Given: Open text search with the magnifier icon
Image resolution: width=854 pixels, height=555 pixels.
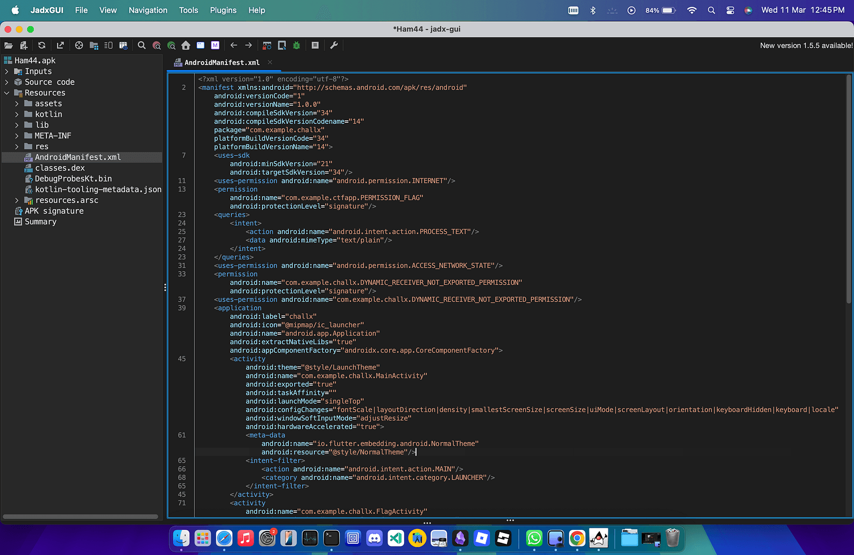Looking at the screenshot, I should (141, 45).
